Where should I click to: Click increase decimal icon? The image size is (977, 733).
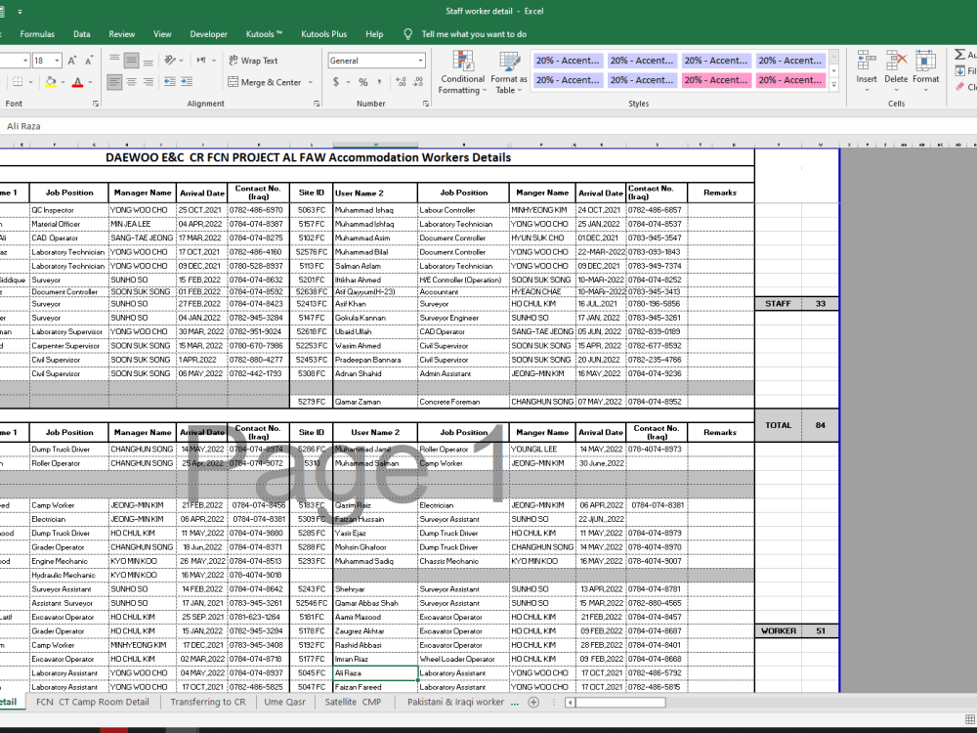(x=401, y=82)
